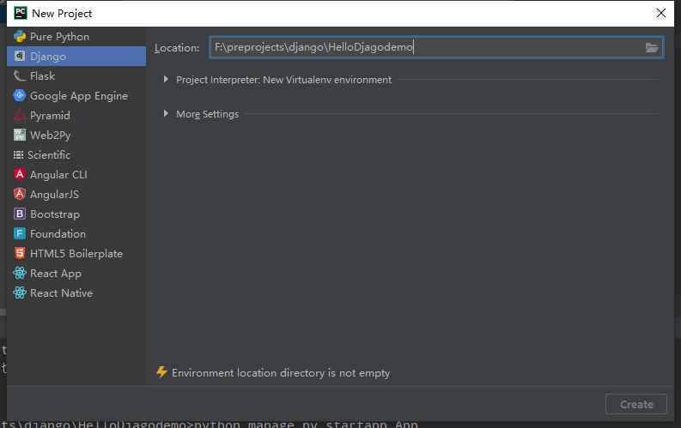Pick React Native project type
Screen dimensions: 681x428
click(x=76, y=292)
